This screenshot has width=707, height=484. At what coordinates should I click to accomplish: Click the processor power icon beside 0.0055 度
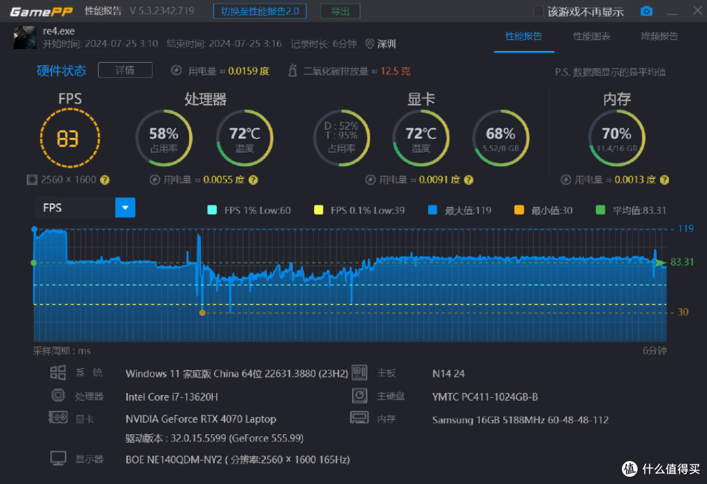(x=154, y=180)
